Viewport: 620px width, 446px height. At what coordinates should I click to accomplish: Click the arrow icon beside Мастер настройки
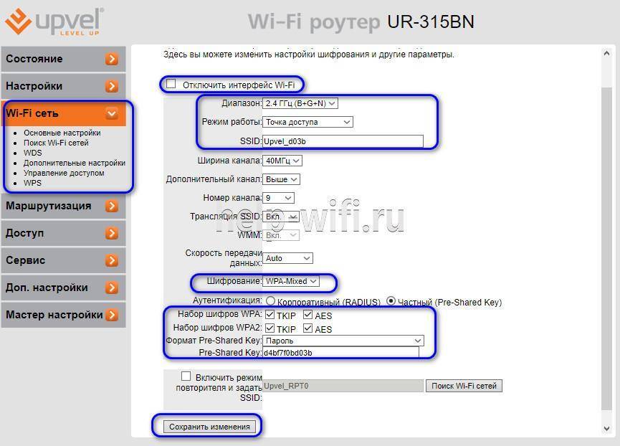(111, 315)
